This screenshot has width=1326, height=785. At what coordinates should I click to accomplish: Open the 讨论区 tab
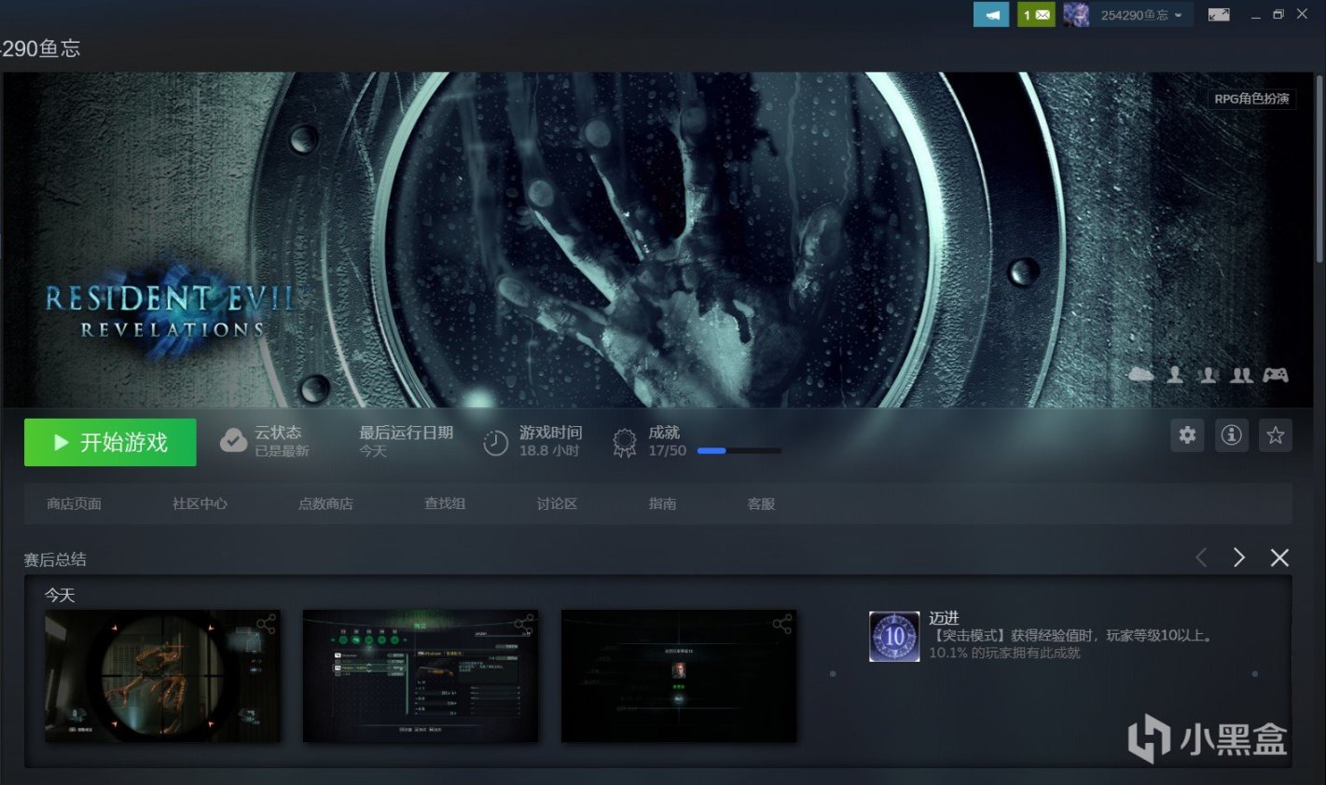tap(557, 503)
